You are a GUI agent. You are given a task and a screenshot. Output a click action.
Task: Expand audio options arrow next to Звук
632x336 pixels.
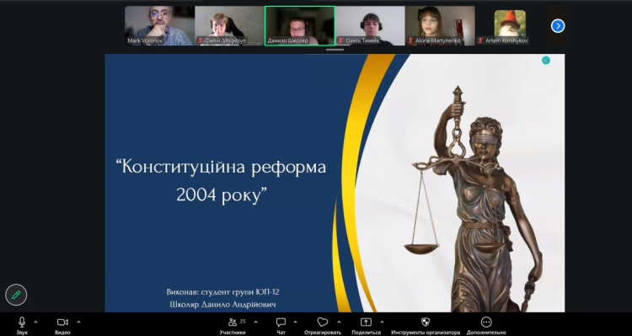click(36, 322)
